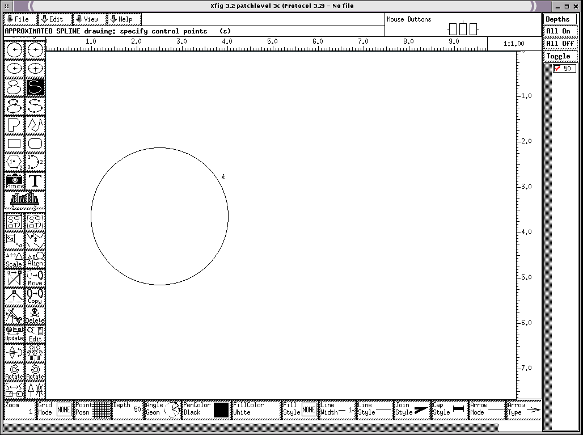
Task: Select the rounded-corner rectangle tool
Action: pos(35,143)
